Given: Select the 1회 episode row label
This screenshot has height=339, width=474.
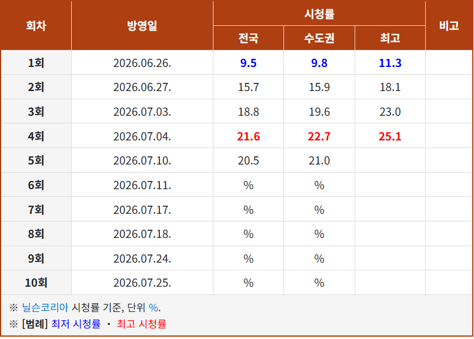Looking at the screenshot, I should pyautogui.click(x=36, y=63).
